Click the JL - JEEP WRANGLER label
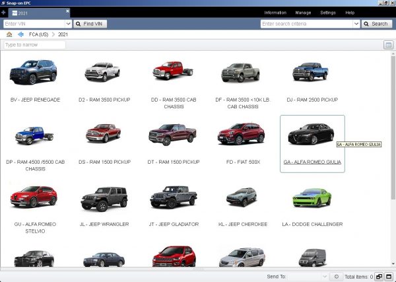This screenshot has height=282, width=396. [x=104, y=224]
